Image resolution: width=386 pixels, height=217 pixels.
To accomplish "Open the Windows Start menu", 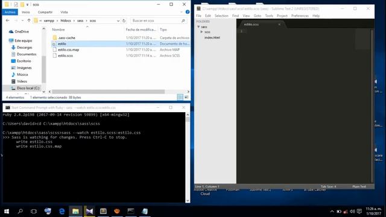I will click(7, 212).
